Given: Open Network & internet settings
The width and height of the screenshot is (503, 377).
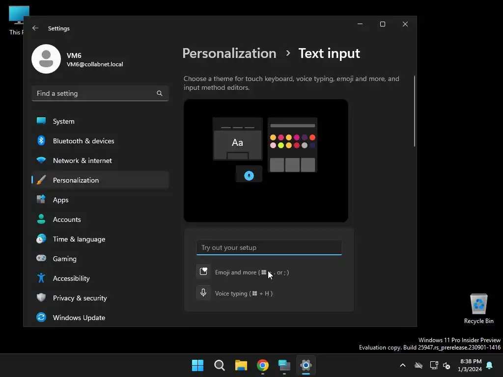Looking at the screenshot, I should [x=100, y=161].
